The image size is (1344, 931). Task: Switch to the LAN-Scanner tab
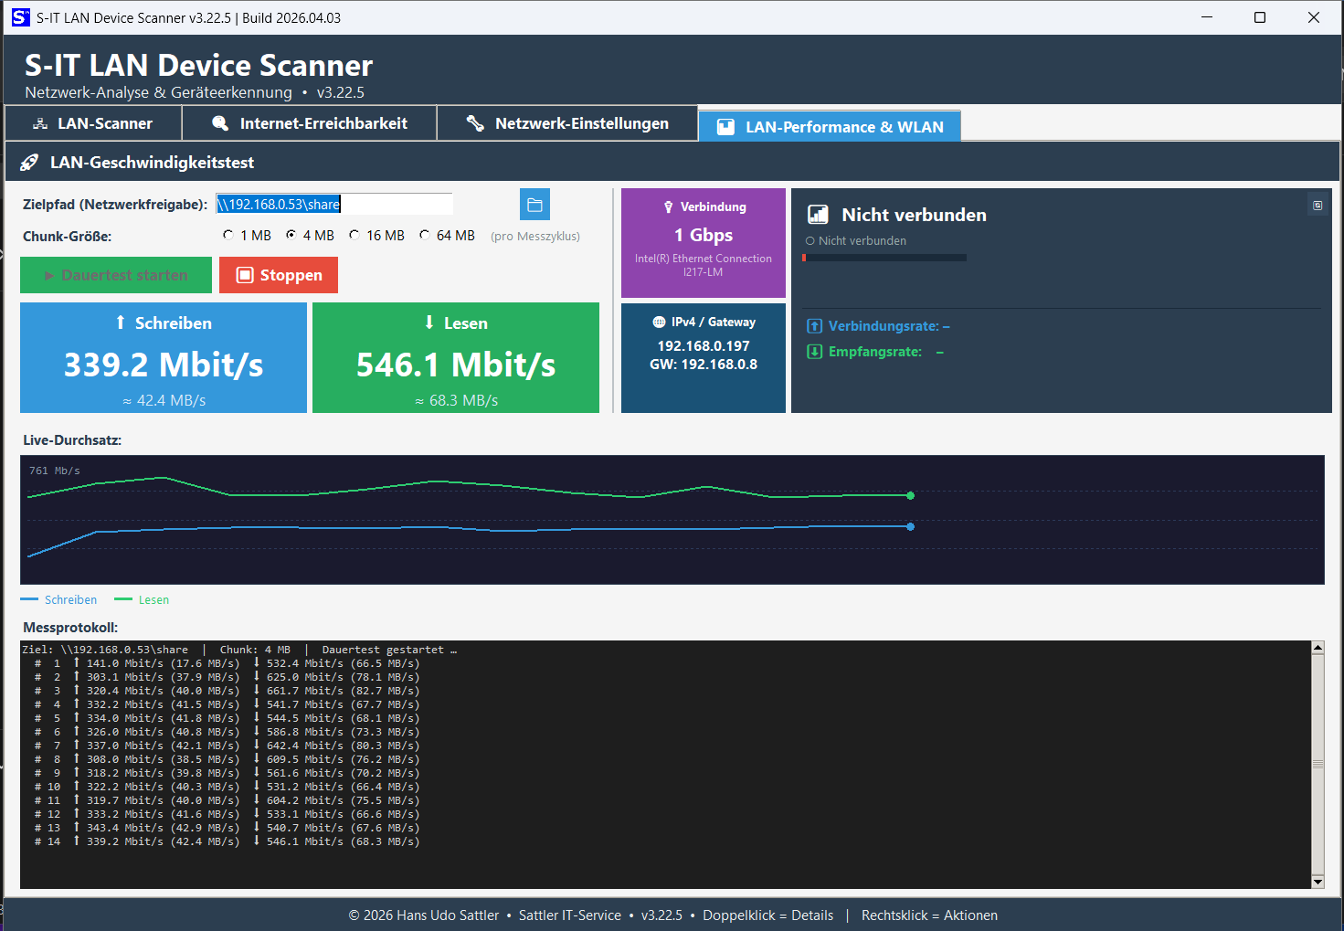[92, 122]
